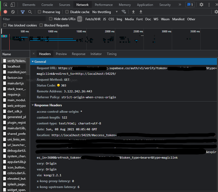Clear the network log

13,12
